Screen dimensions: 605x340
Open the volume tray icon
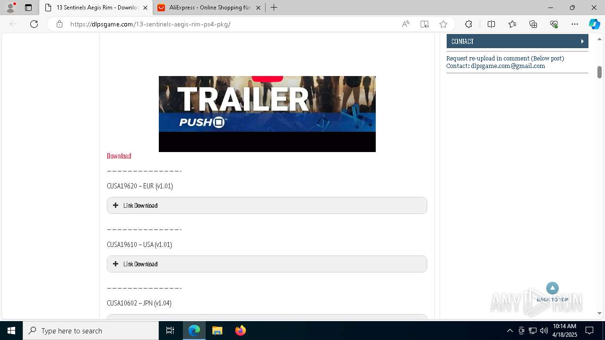click(544, 331)
